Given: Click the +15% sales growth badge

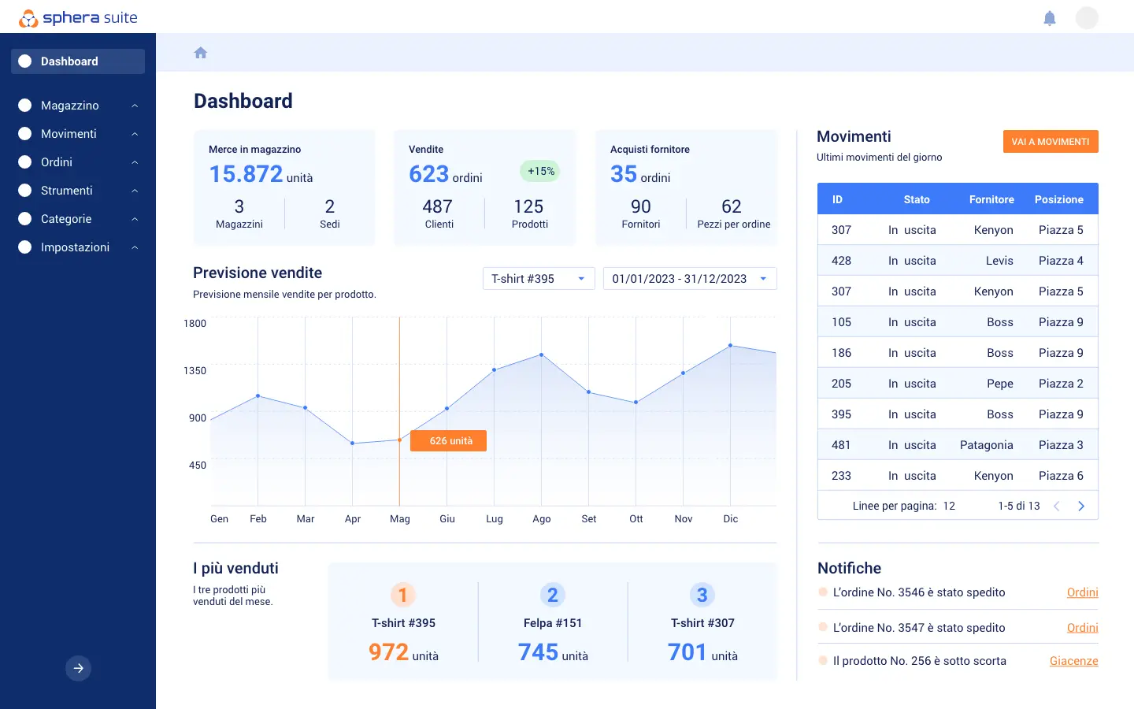Looking at the screenshot, I should coord(540,171).
